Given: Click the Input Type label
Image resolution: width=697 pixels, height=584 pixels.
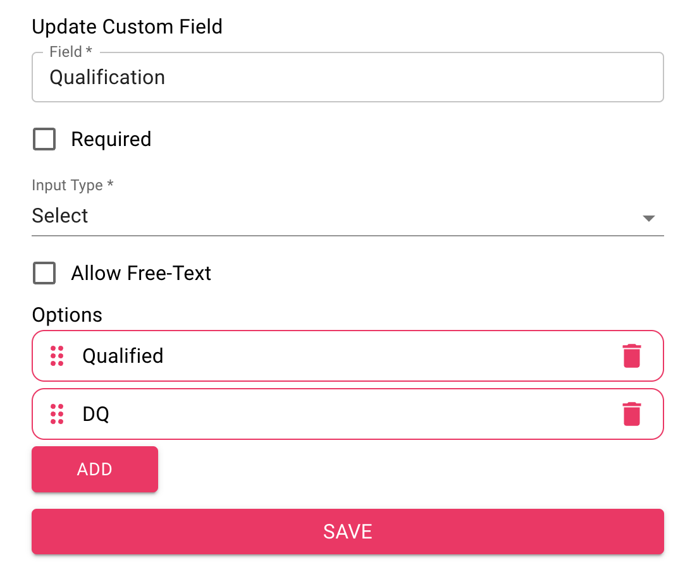Looking at the screenshot, I should 73,185.
